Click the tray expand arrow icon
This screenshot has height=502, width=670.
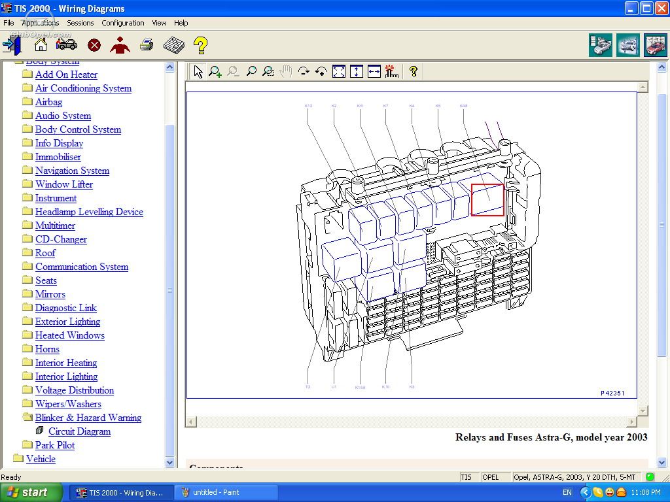585,492
